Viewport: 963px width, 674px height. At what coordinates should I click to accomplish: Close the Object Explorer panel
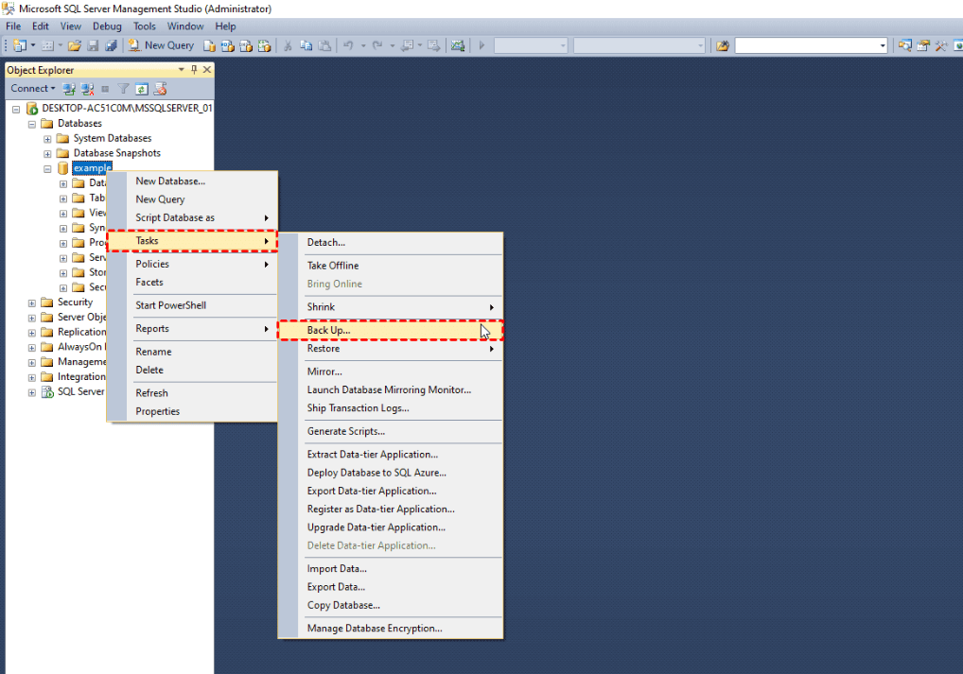click(207, 69)
